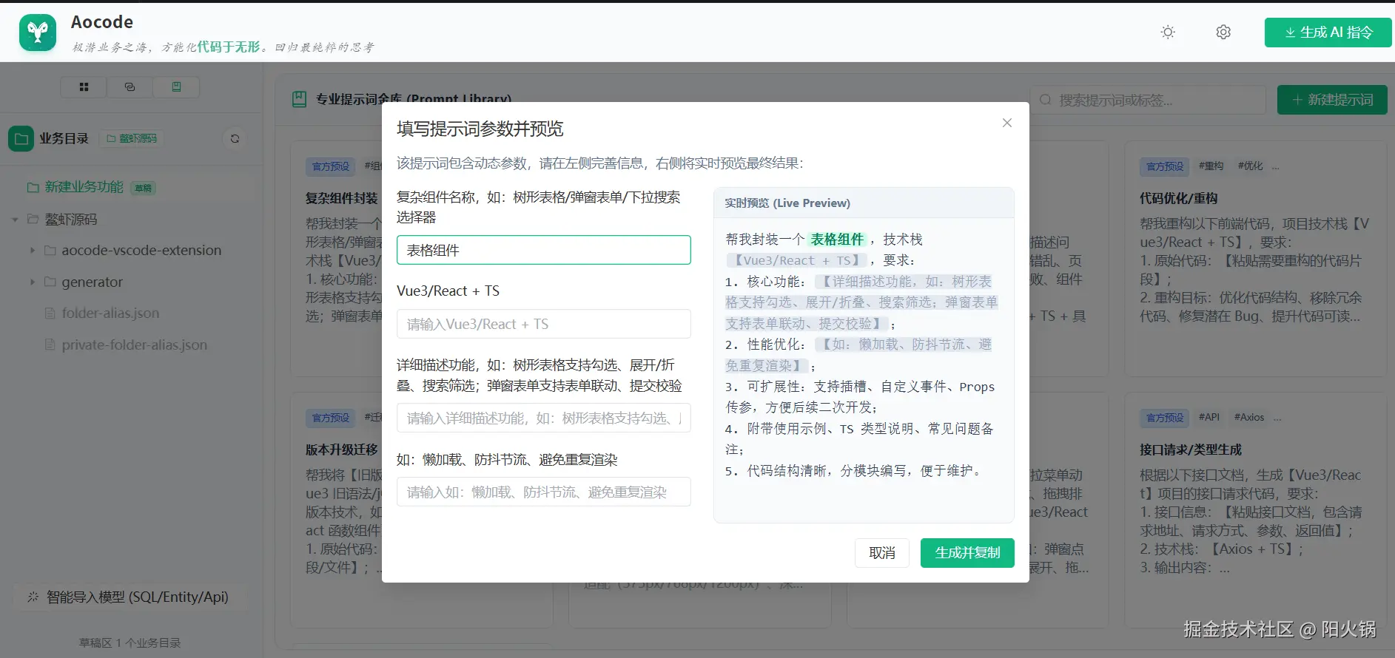Viewport: 1395px width, 658px height.
Task: Click 官方预设 tag on 复杂组件封装 card
Action: tap(331, 166)
